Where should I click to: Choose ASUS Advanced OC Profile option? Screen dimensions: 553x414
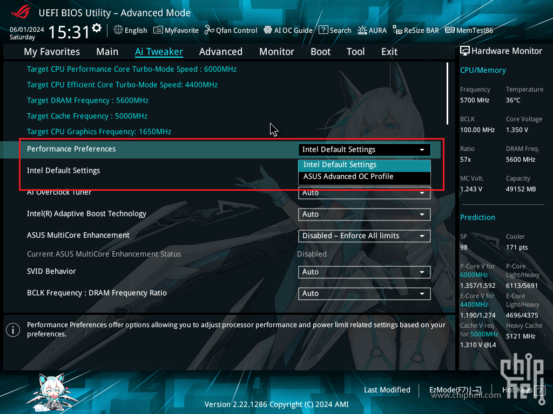point(365,176)
